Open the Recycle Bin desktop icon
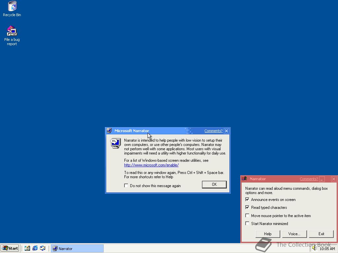The image size is (338, 253). tap(12, 9)
